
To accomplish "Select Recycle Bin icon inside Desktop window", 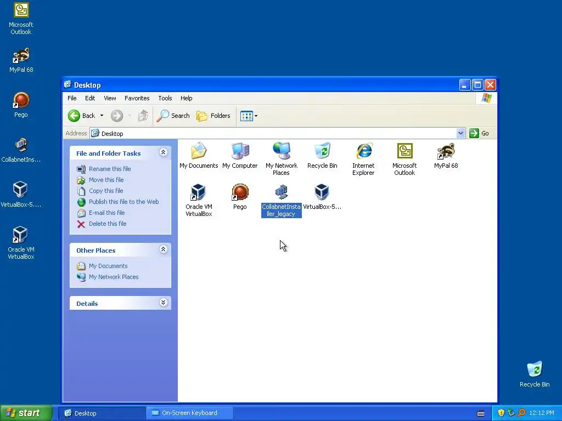I will coord(322,155).
